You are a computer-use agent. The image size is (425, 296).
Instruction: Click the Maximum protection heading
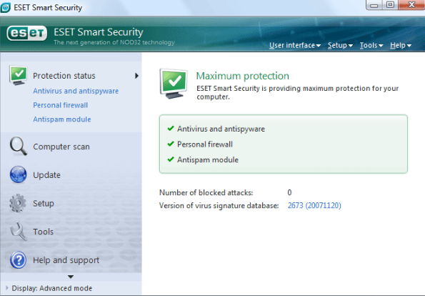(x=243, y=76)
